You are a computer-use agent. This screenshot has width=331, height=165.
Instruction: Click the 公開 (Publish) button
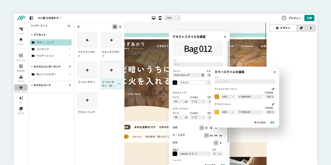pos(309,18)
